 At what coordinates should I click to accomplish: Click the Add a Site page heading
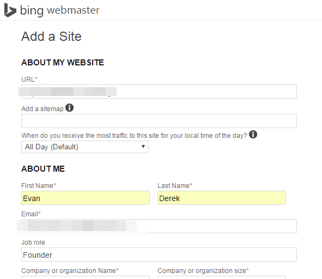pos(51,37)
